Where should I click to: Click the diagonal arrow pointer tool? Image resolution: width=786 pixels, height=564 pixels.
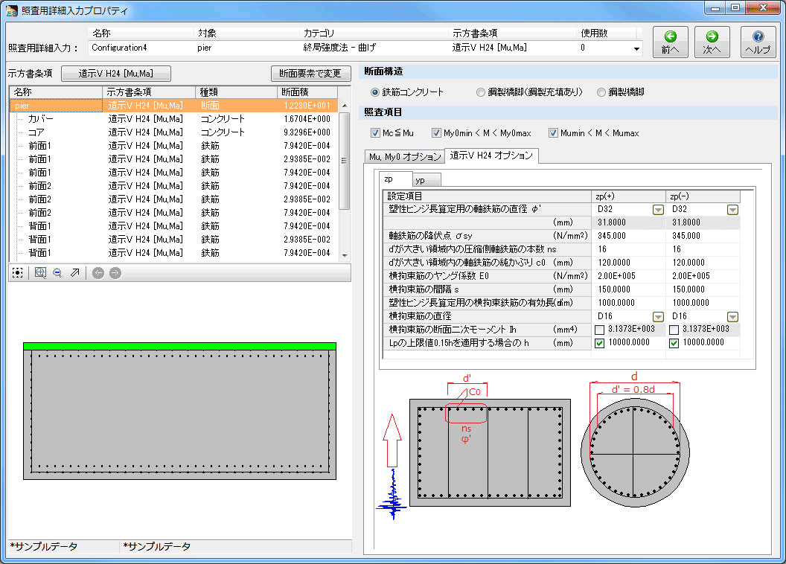point(75,273)
